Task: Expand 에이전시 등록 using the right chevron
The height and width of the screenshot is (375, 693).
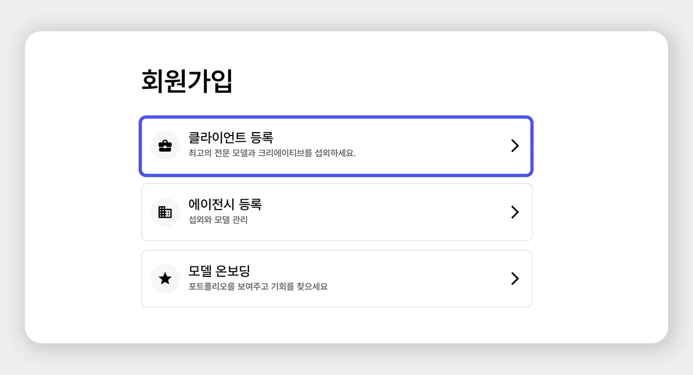Action: pos(515,212)
